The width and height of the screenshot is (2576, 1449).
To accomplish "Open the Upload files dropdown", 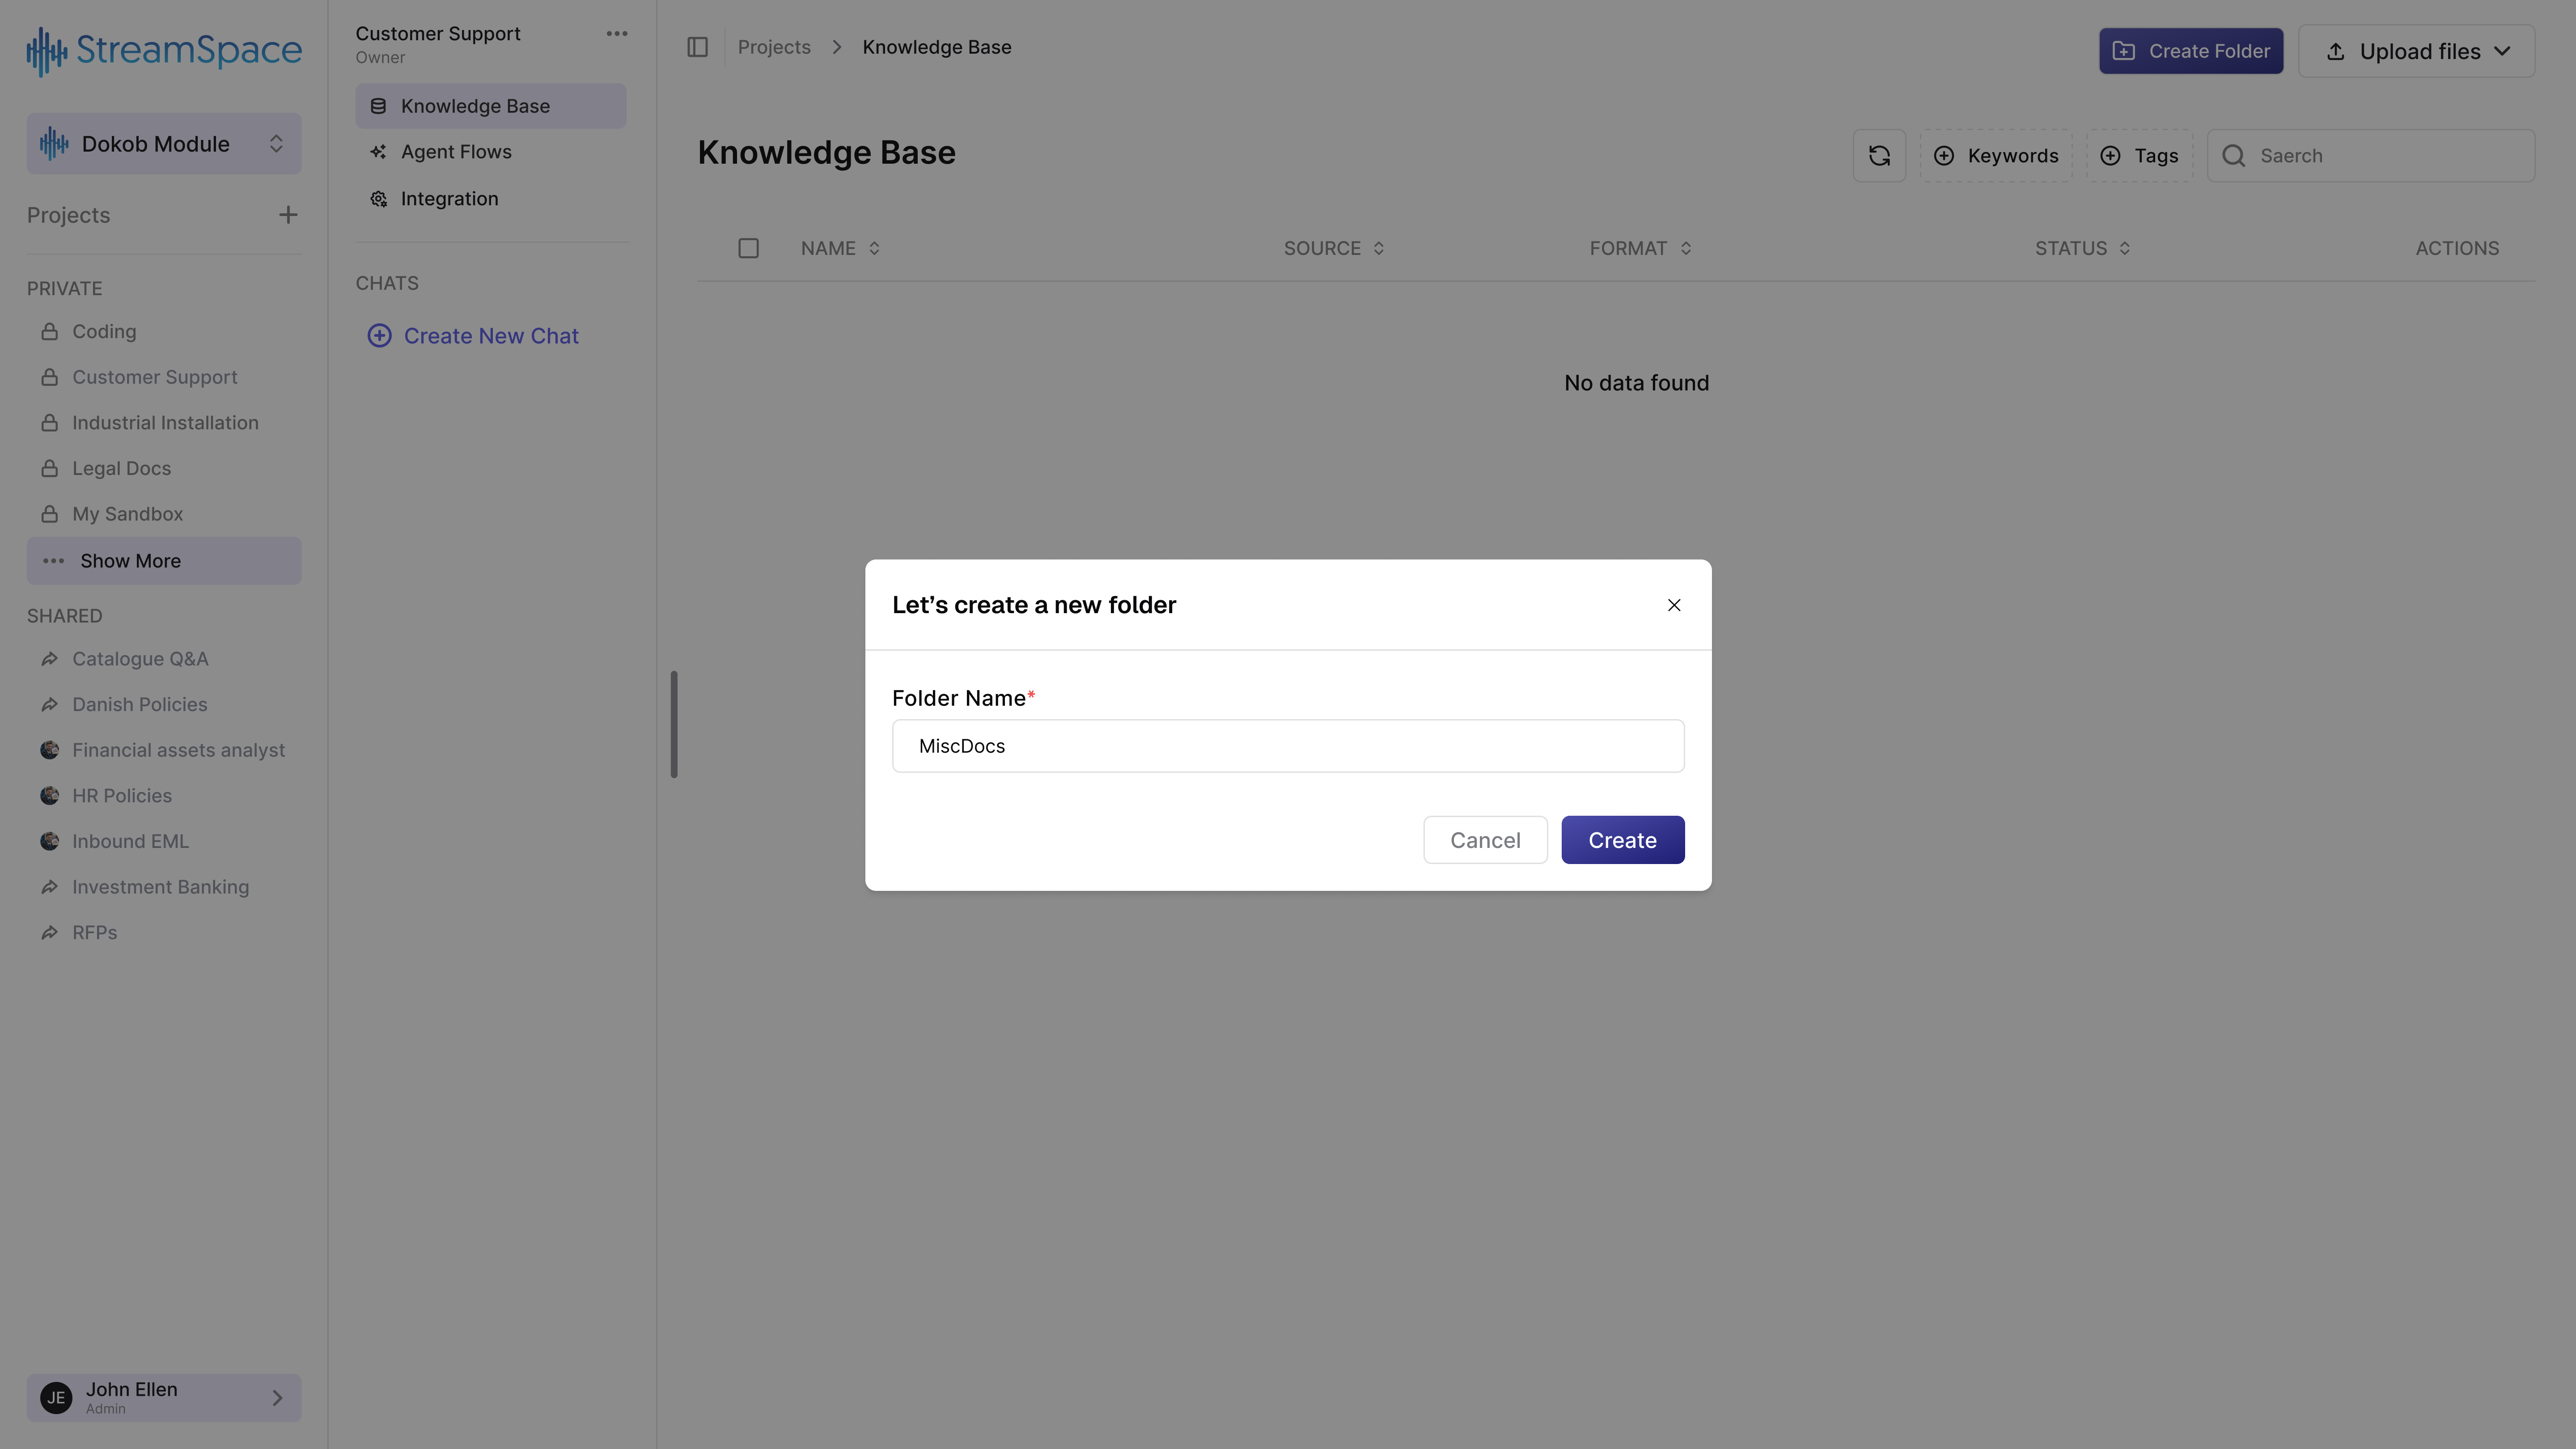I will click(x=2417, y=51).
